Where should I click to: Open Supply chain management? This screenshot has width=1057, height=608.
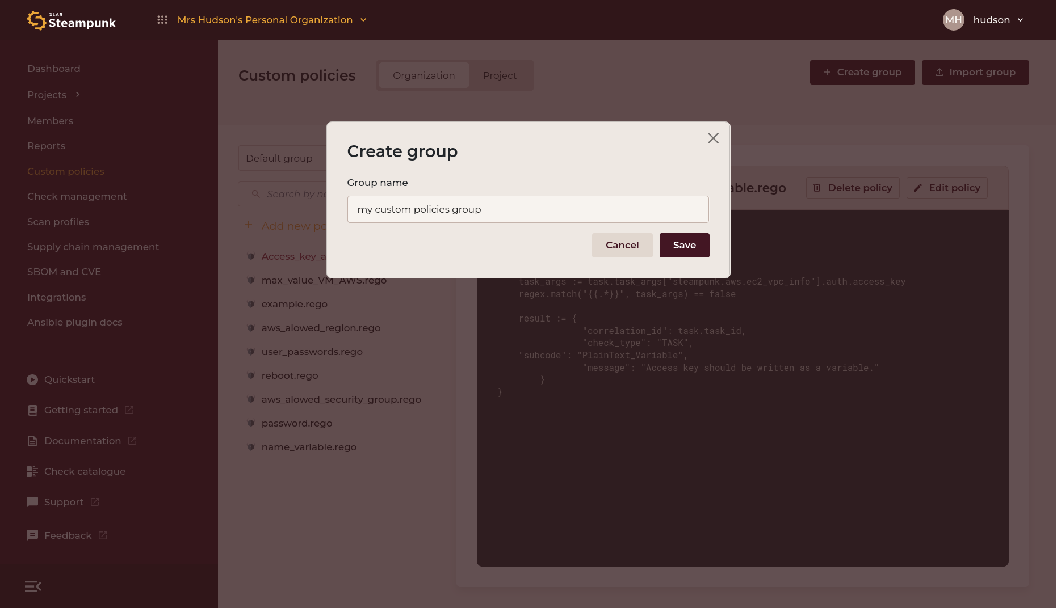(x=93, y=247)
